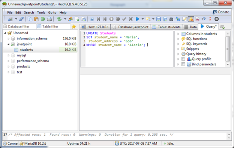This screenshot has height=148, width=234.
Task: Click the save query floppy icon
Action: 159,19
